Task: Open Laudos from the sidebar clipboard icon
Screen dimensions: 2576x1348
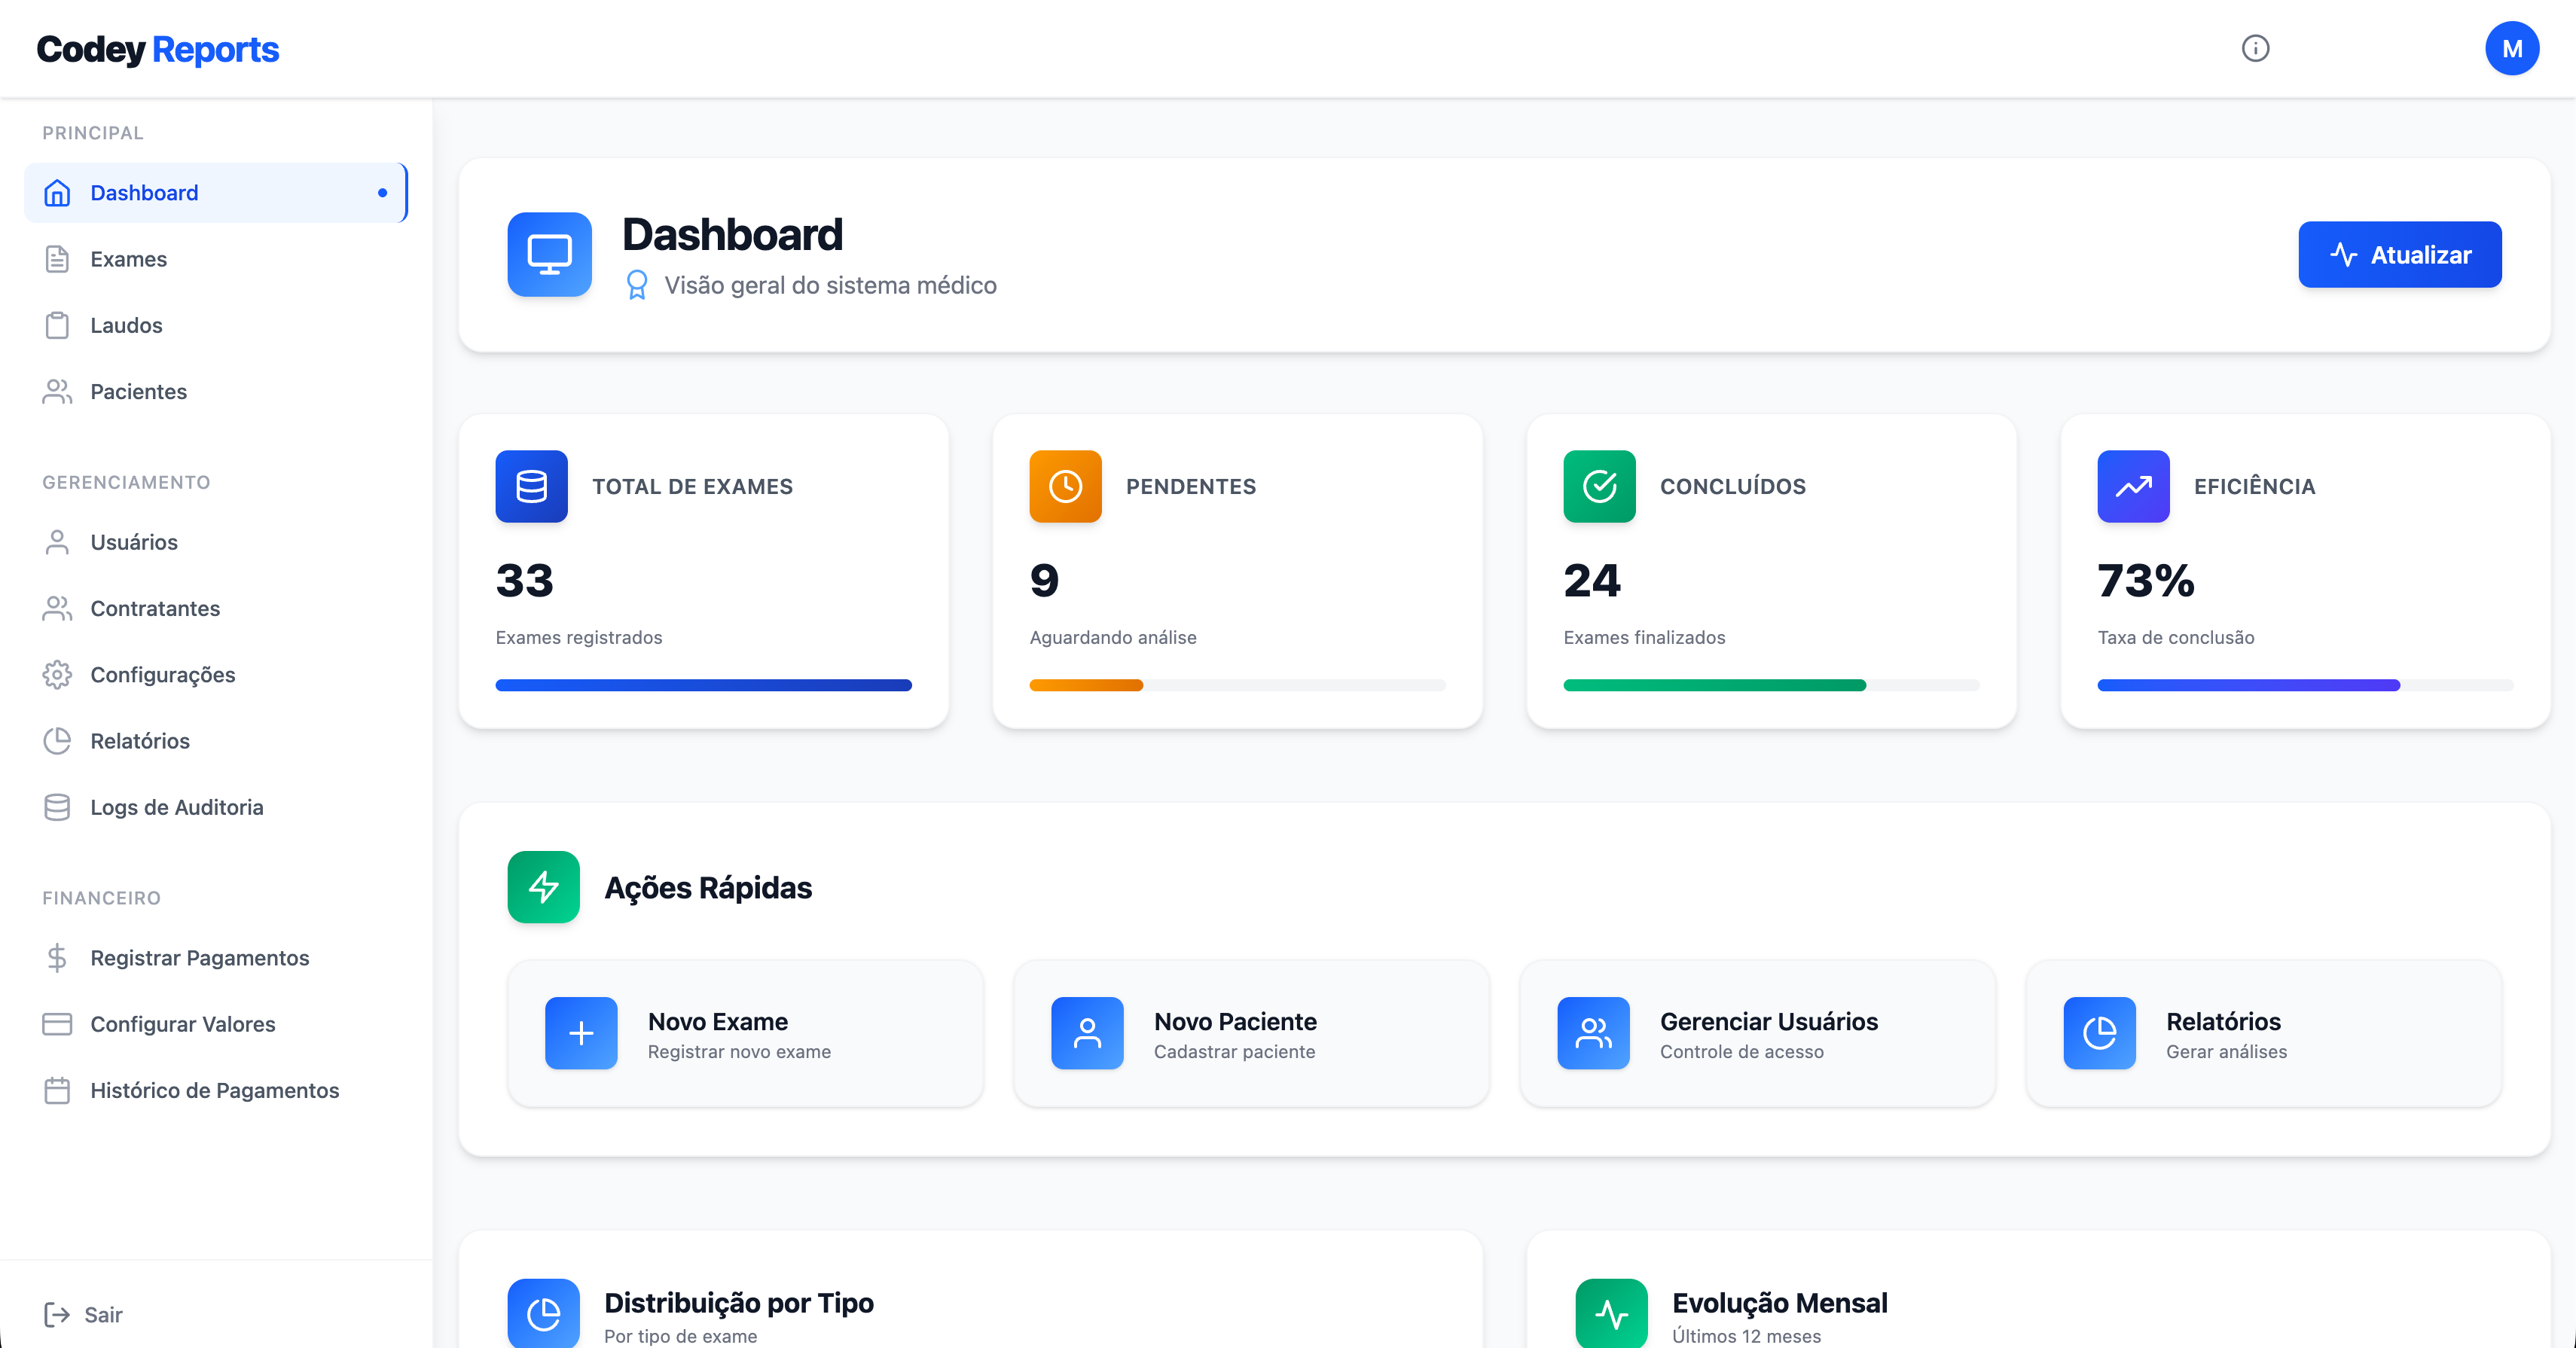Action: click(57, 325)
